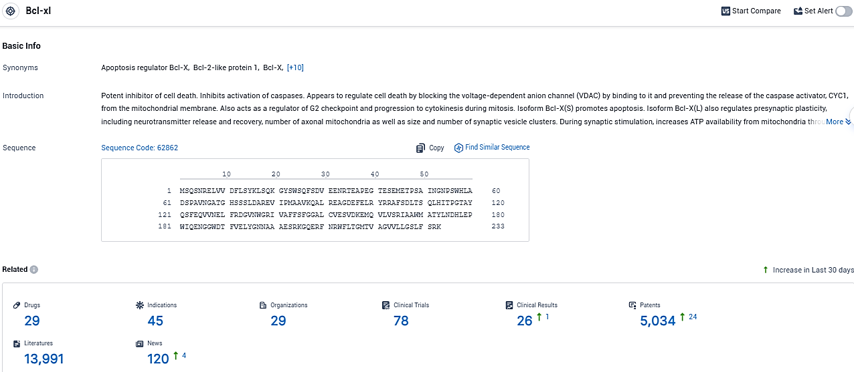Open Sequence Code: 62862 link

point(139,148)
